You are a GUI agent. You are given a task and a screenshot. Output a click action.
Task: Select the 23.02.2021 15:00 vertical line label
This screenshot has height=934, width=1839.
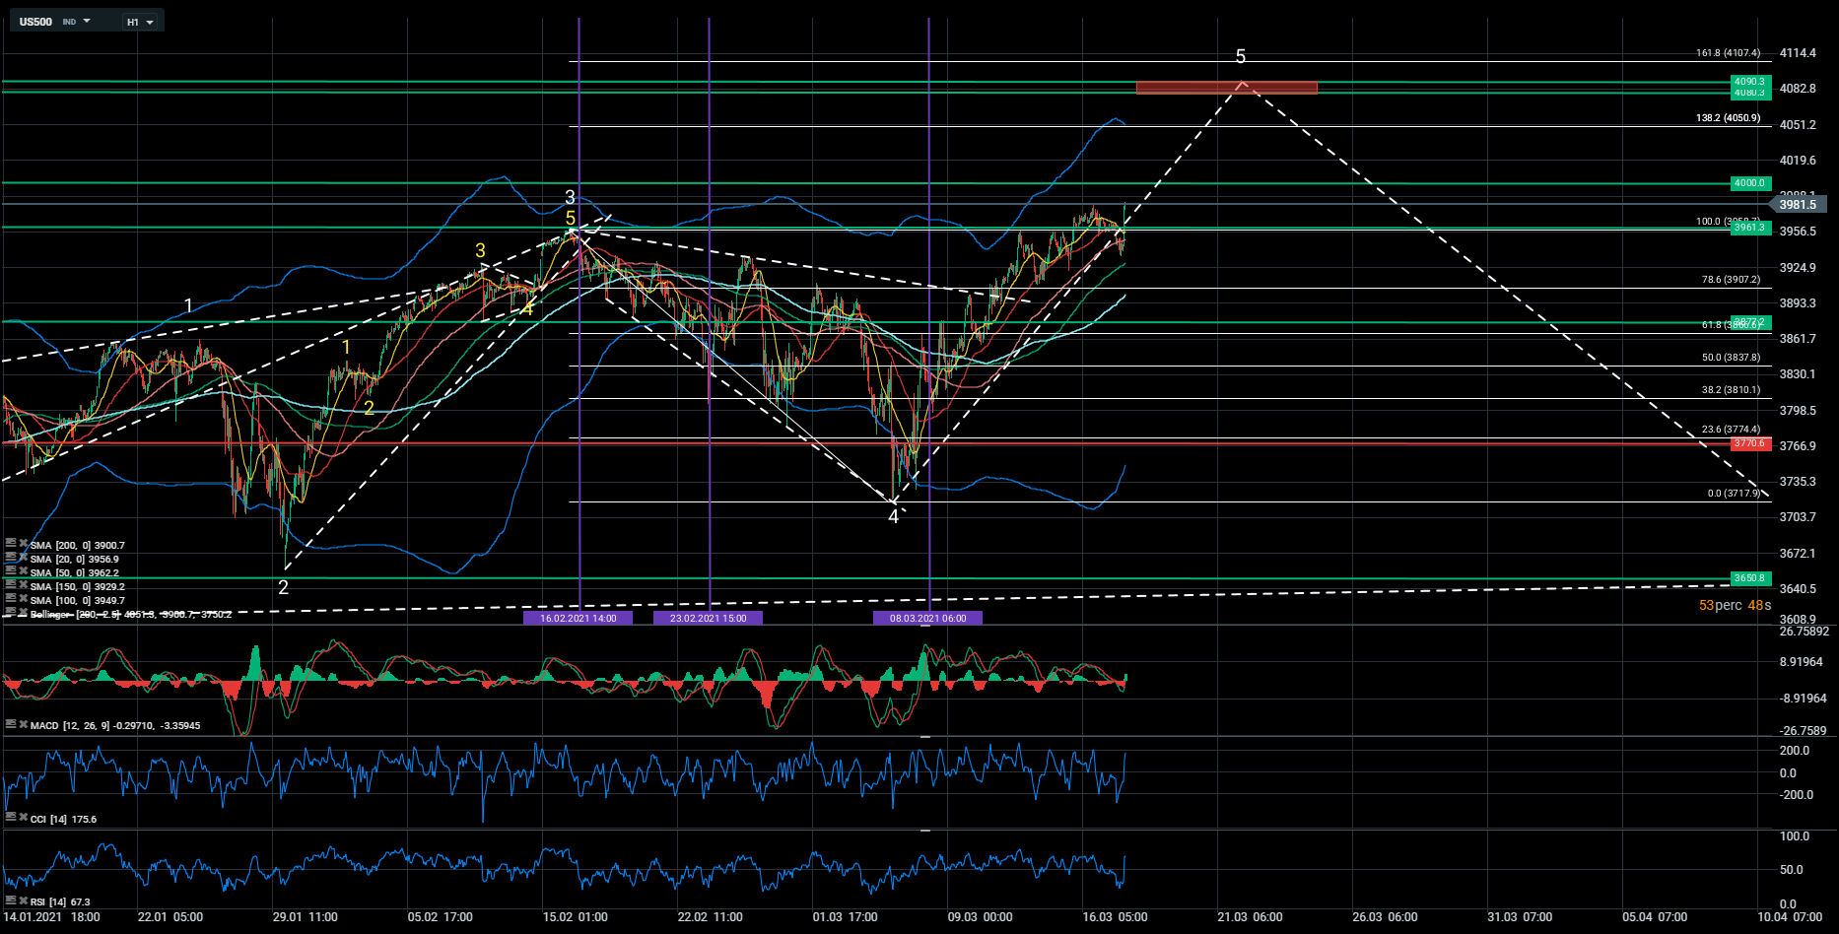click(708, 619)
